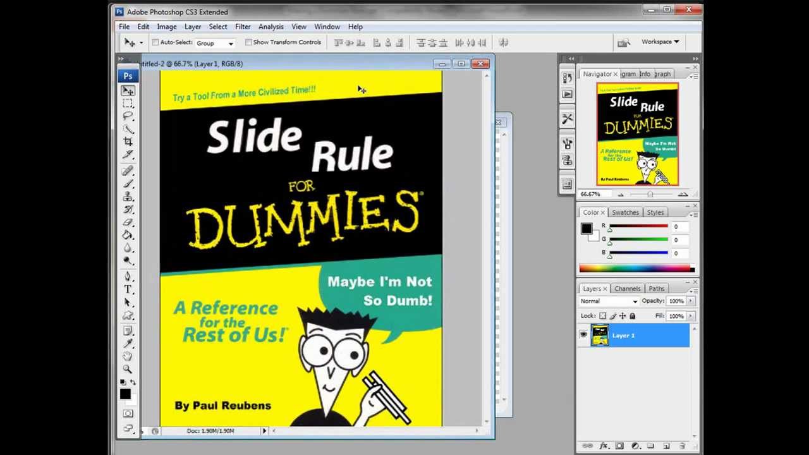Open the Move tool preset picker arrow
Screen dimensions: 809x455
click(141, 42)
